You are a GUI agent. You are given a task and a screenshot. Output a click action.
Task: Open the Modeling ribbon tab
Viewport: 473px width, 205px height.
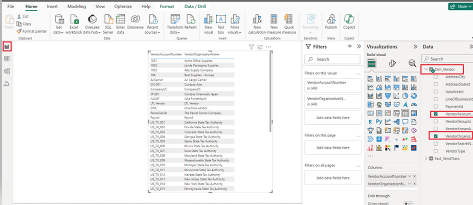(x=77, y=6)
